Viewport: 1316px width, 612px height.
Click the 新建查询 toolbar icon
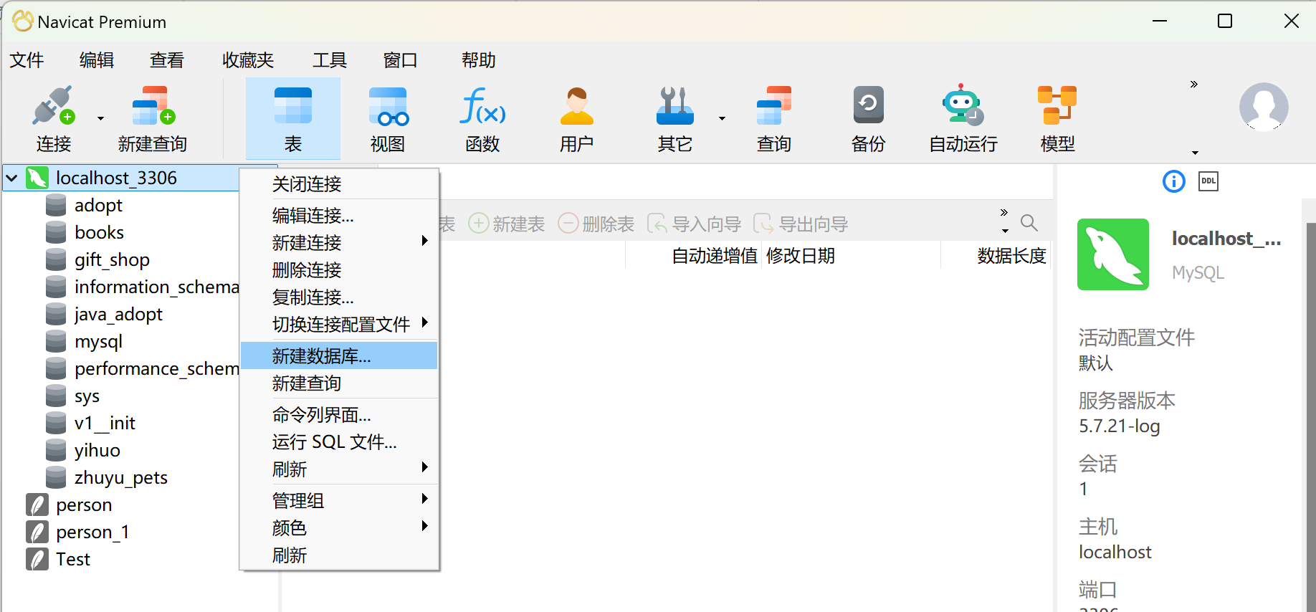click(x=153, y=119)
